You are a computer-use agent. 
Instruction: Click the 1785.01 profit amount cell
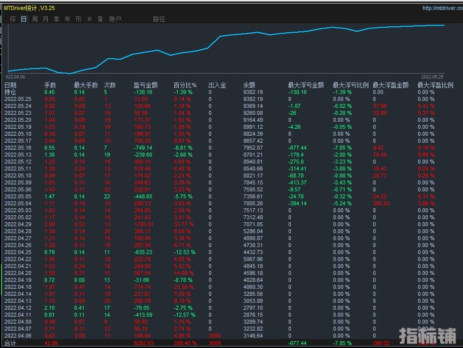(144, 224)
